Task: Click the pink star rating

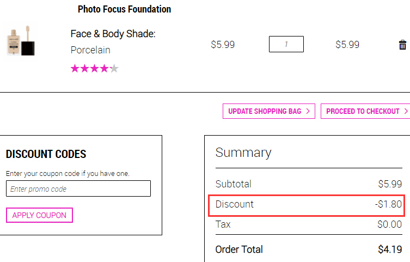Action: pyautogui.click(x=95, y=69)
